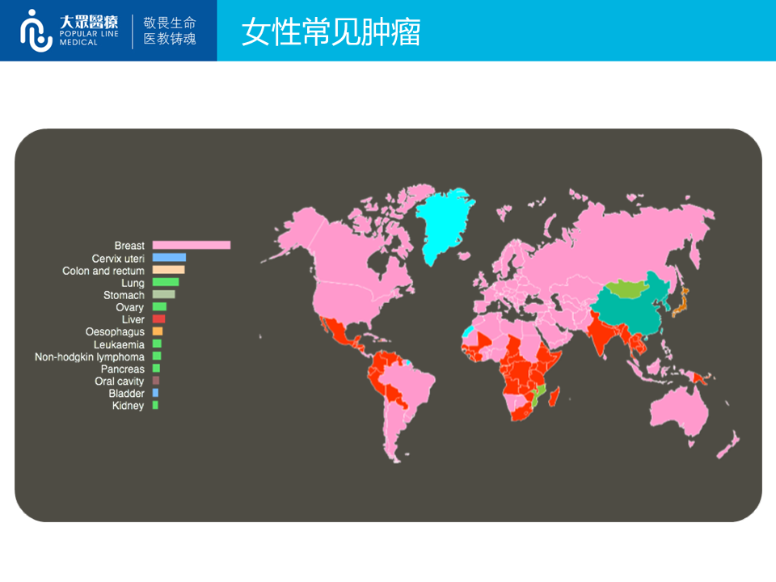Click the Kidney legend bar
This screenshot has width=776, height=582.
click(155, 405)
